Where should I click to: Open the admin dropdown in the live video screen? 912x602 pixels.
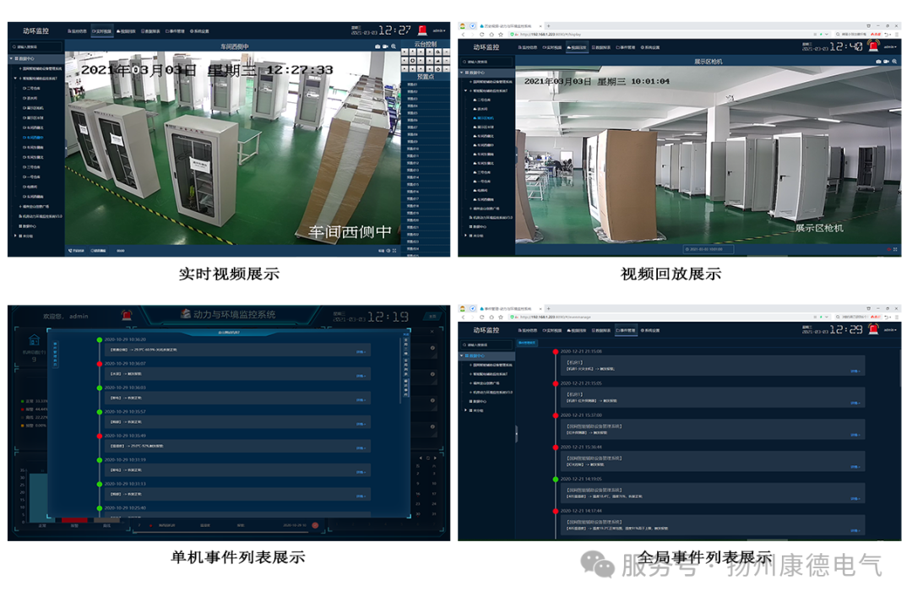[439, 31]
